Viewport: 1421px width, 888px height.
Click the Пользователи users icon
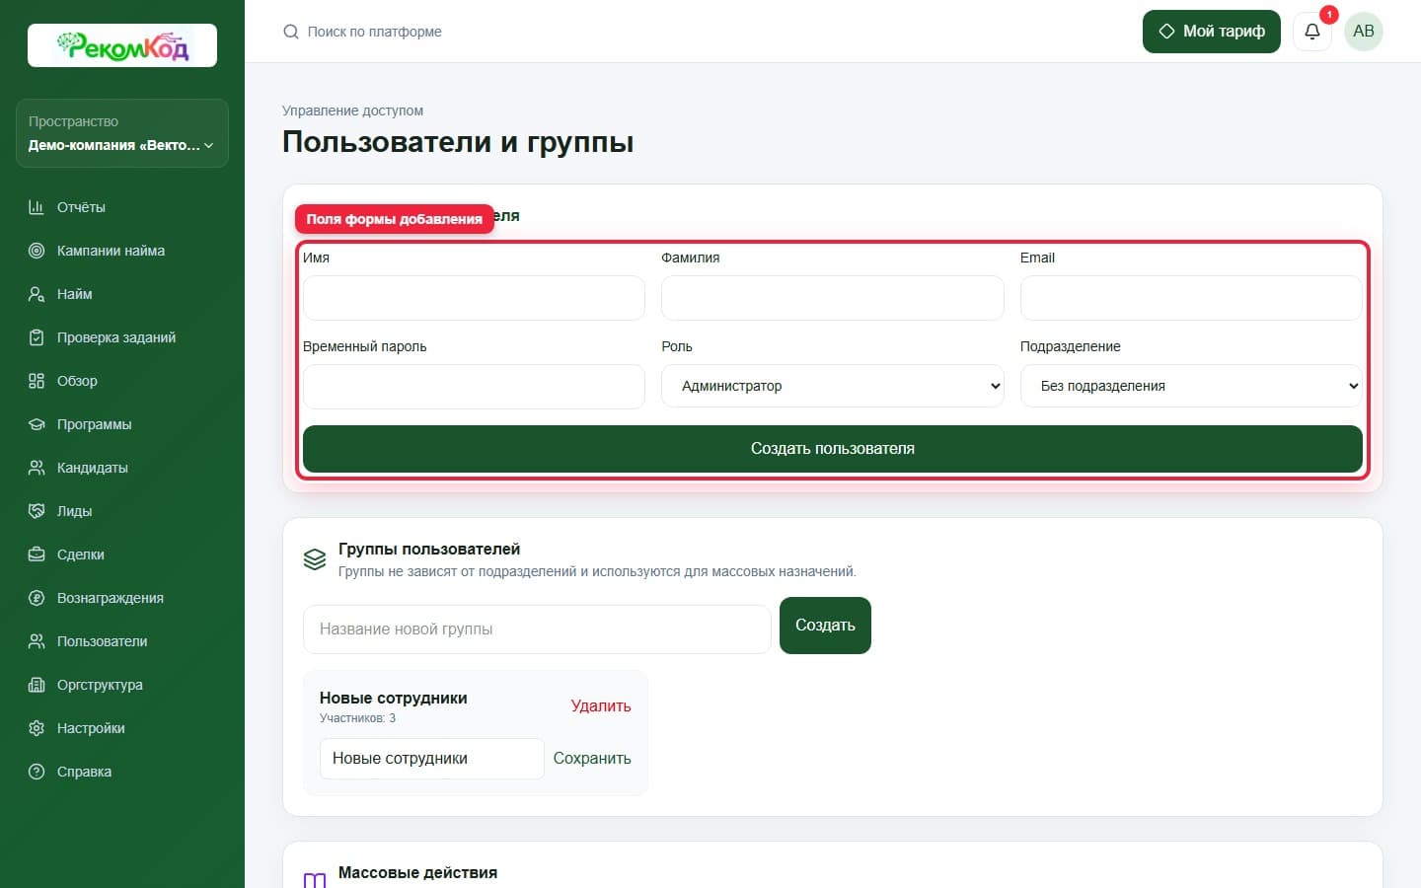click(37, 641)
